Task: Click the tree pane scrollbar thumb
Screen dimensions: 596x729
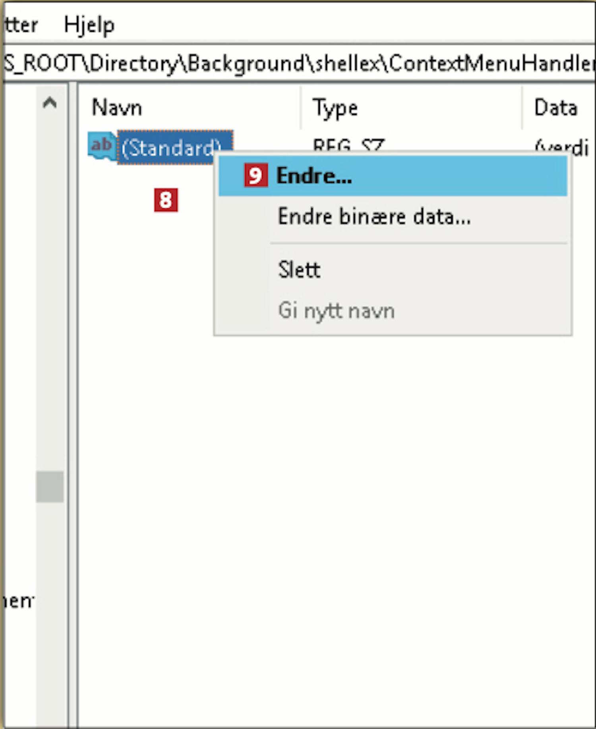Action: click(50, 487)
